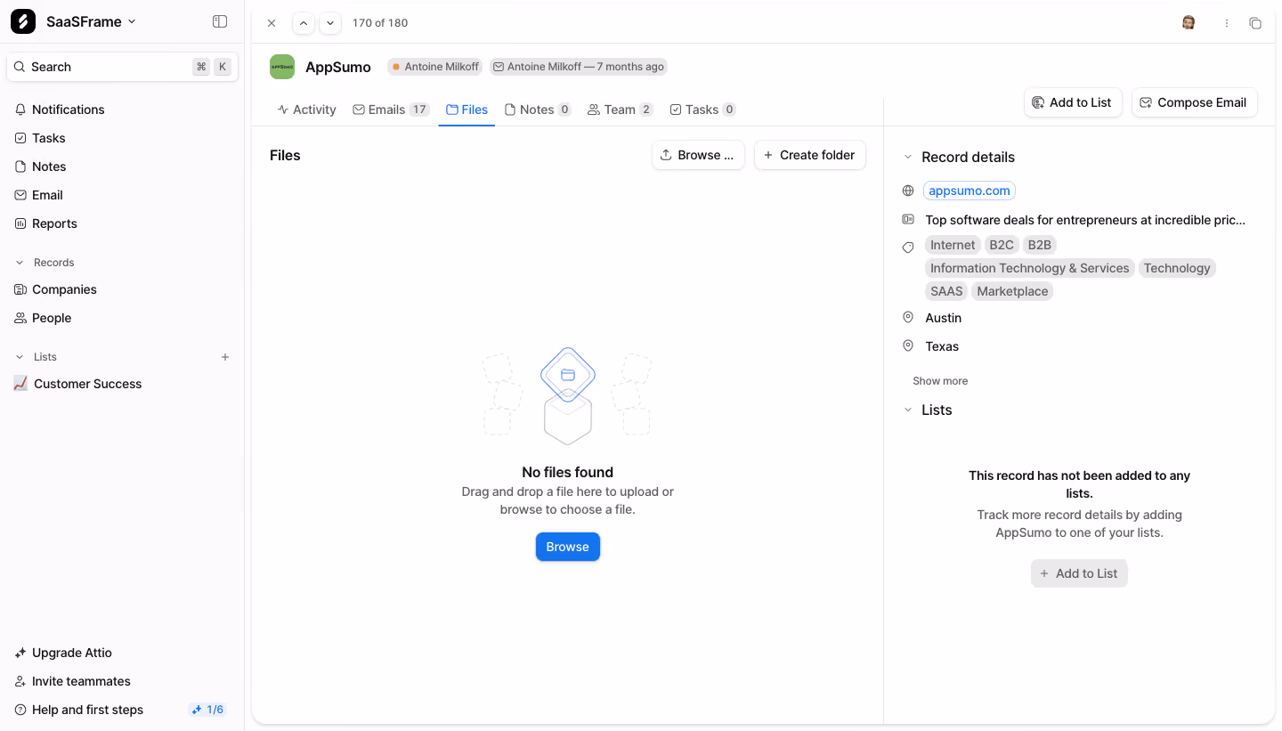Switch to the Notes tab
The image size is (1282, 731).
pos(538,110)
